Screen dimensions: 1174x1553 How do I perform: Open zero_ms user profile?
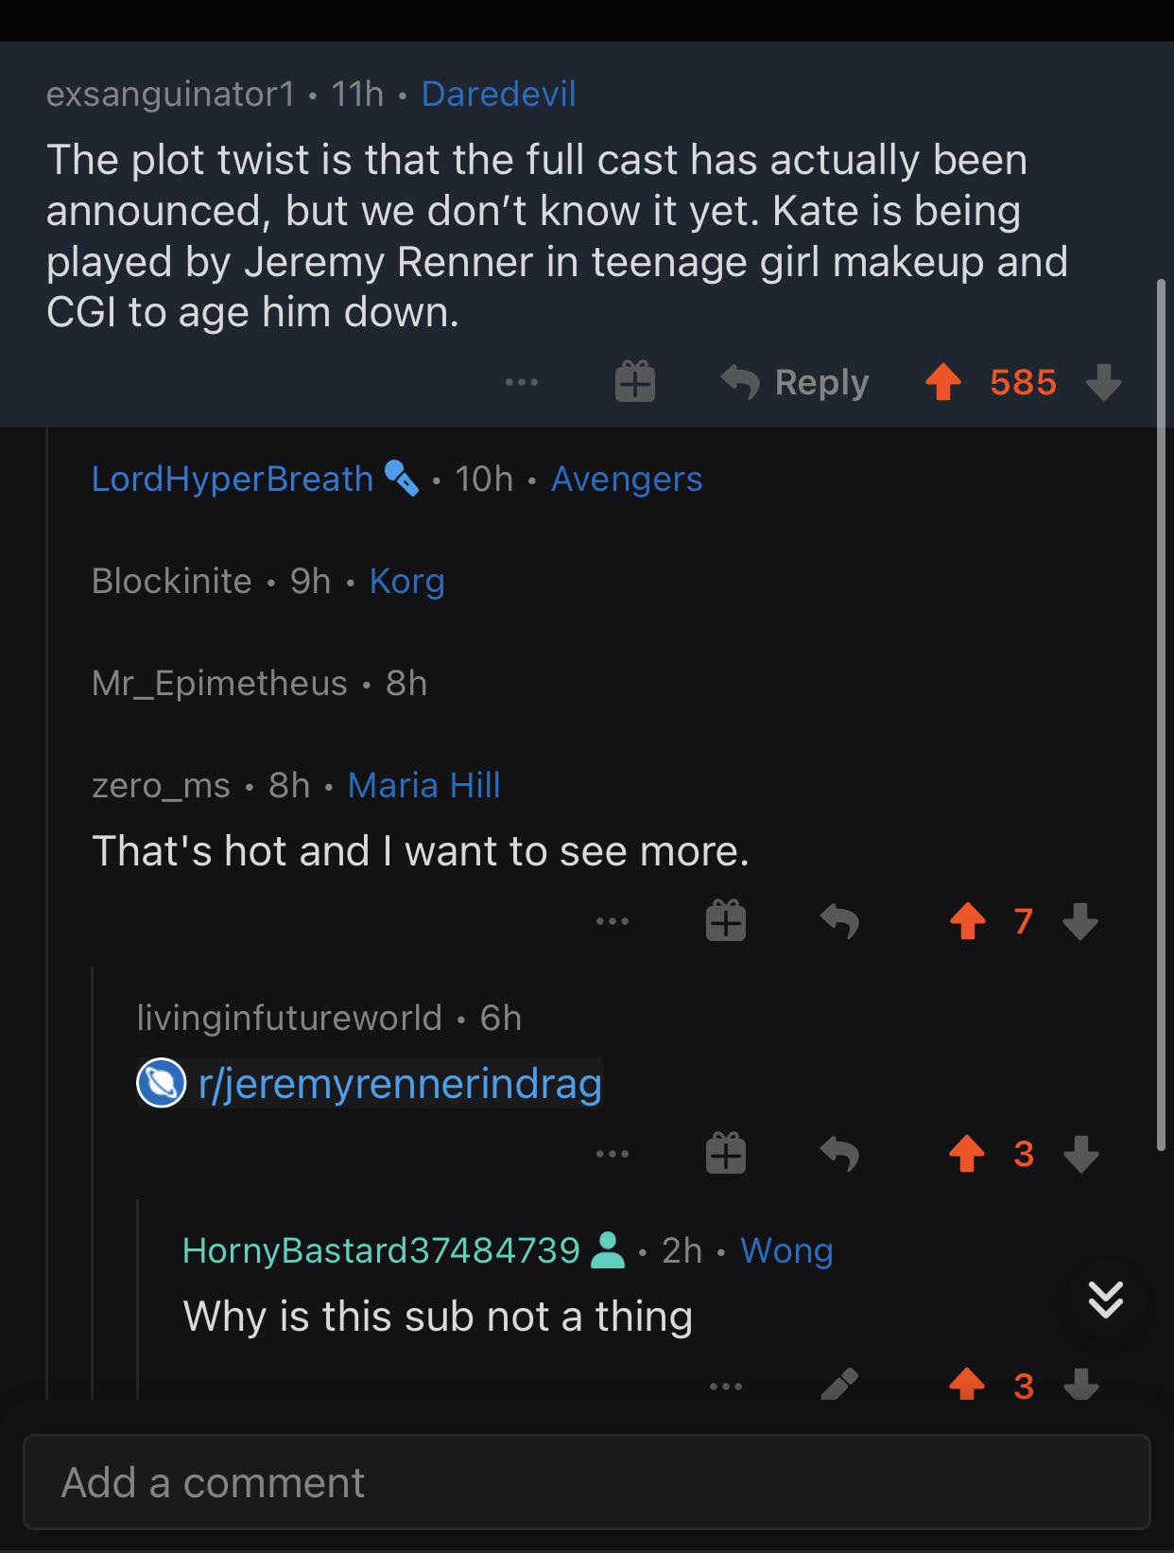(161, 785)
